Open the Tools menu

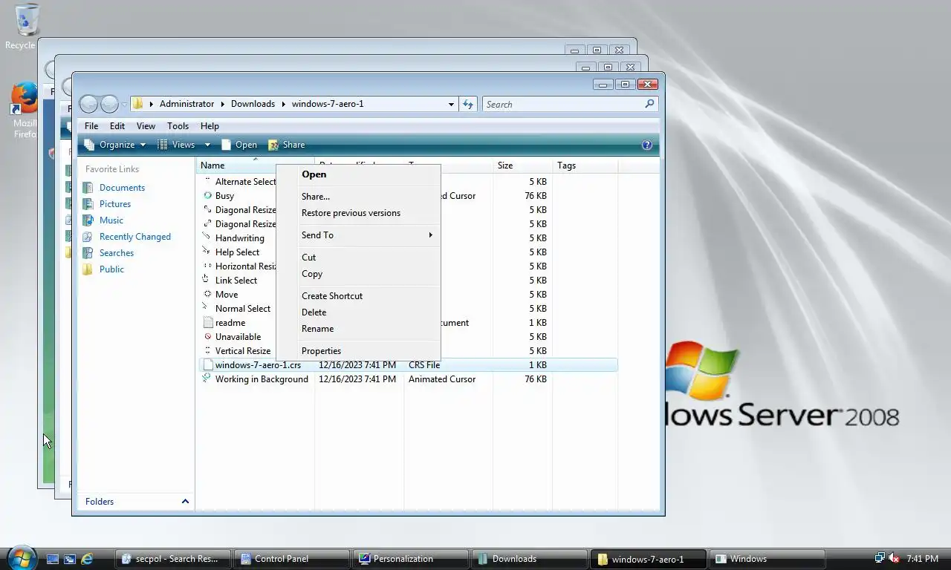point(178,126)
